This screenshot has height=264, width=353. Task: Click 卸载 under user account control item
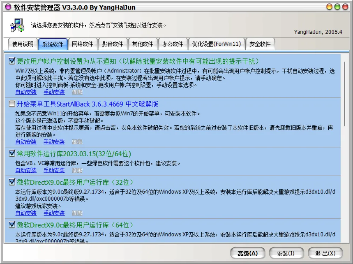[77, 92]
